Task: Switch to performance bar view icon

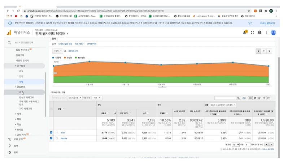Action: [259, 98]
